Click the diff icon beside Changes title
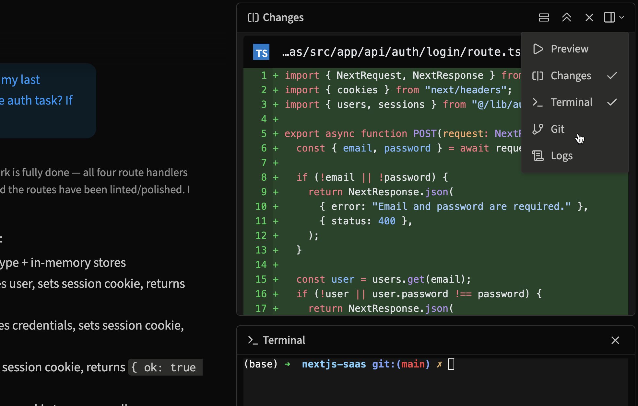 click(253, 17)
